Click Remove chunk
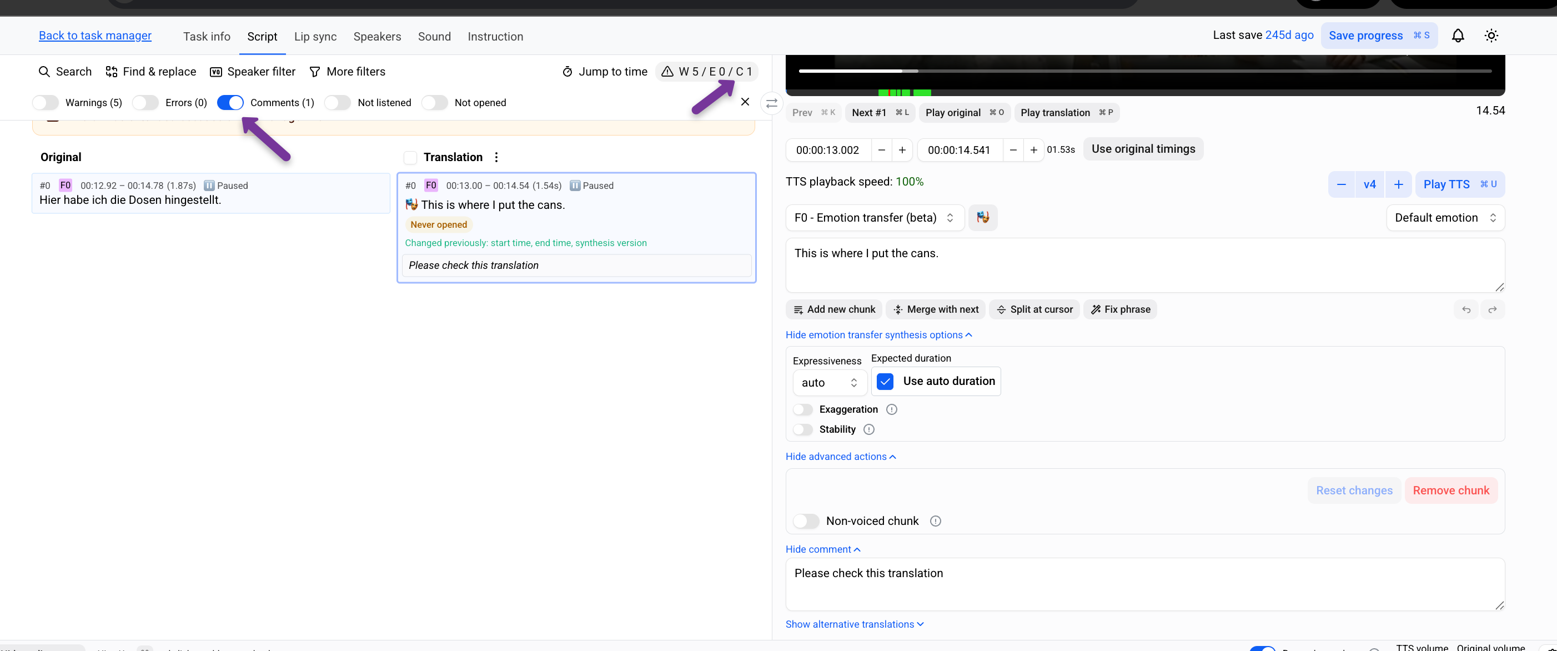Viewport: 1557px width, 651px height. click(x=1450, y=490)
